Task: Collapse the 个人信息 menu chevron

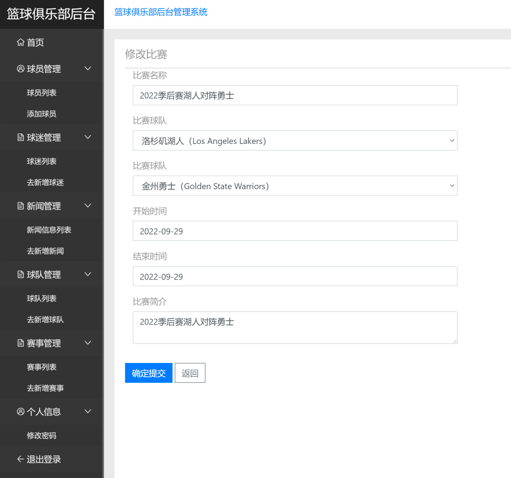Action: coord(88,411)
